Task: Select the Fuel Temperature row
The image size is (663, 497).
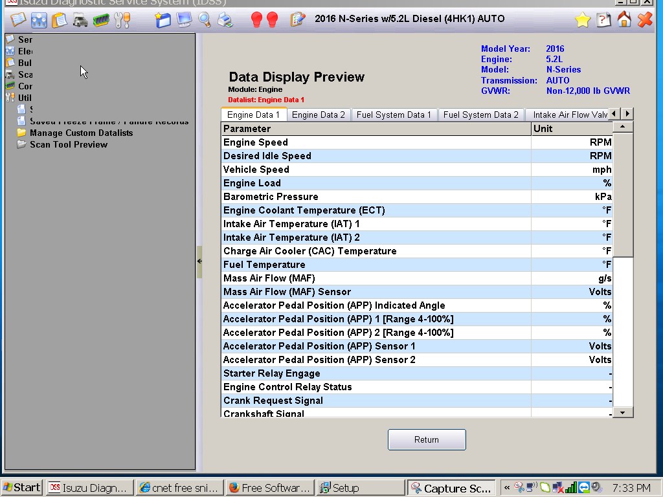Action: [417, 265]
